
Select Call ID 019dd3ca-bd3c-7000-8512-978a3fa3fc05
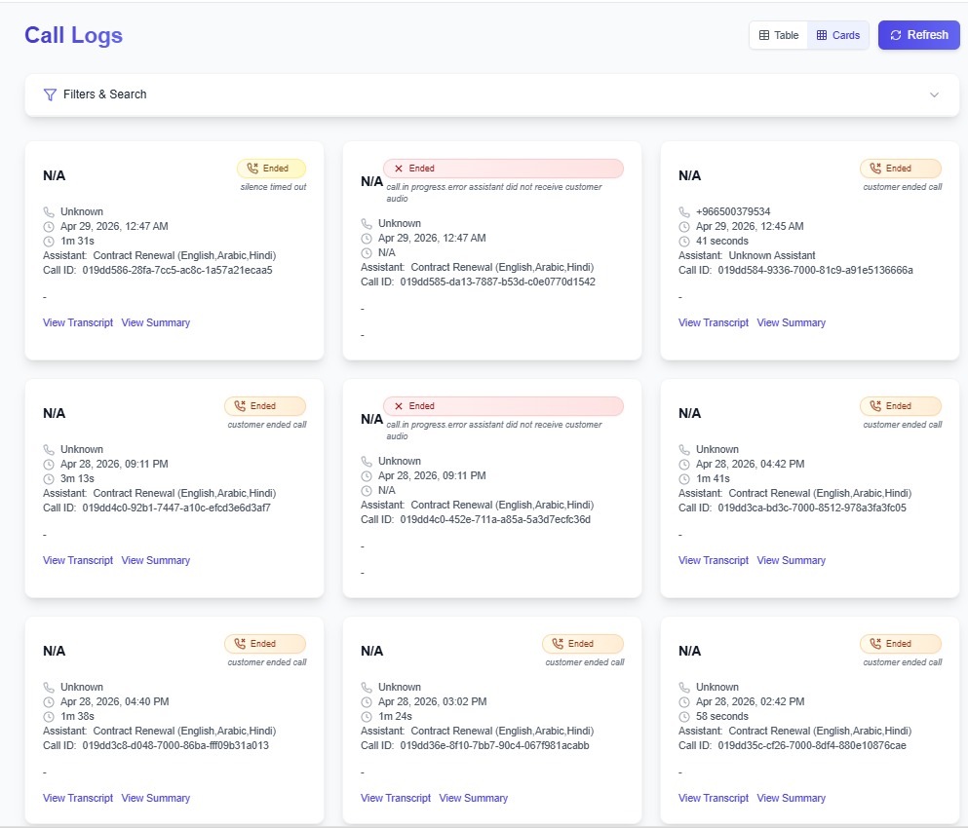point(812,508)
